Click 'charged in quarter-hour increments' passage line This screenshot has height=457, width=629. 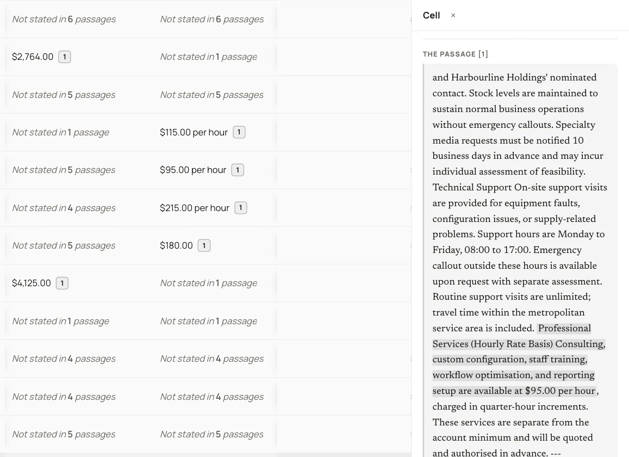510,406
